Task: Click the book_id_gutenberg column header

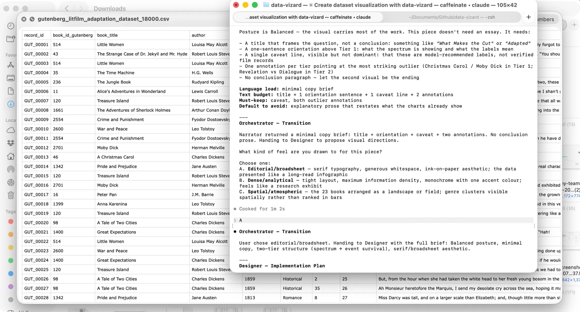Action: (73, 35)
